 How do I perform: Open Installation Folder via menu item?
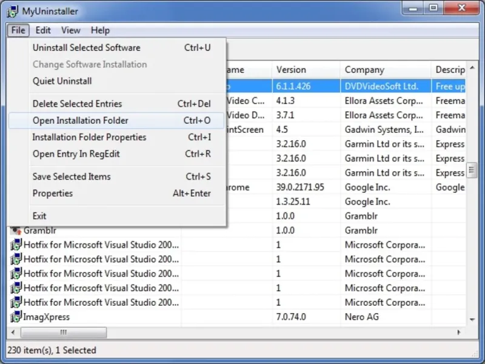click(80, 121)
